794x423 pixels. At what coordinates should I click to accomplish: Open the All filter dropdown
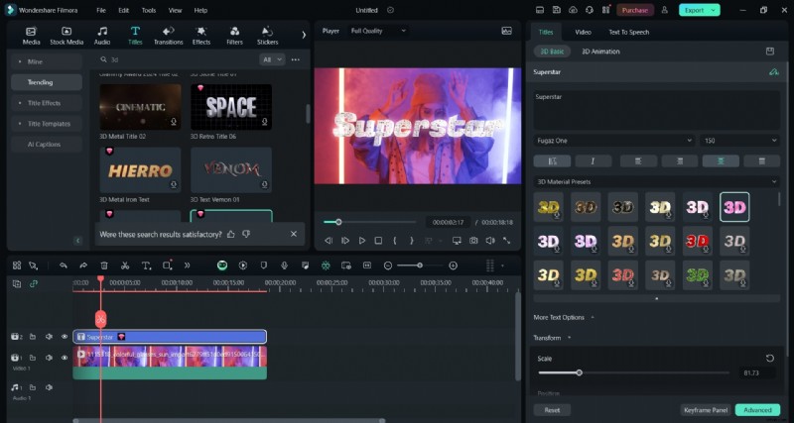(272, 59)
